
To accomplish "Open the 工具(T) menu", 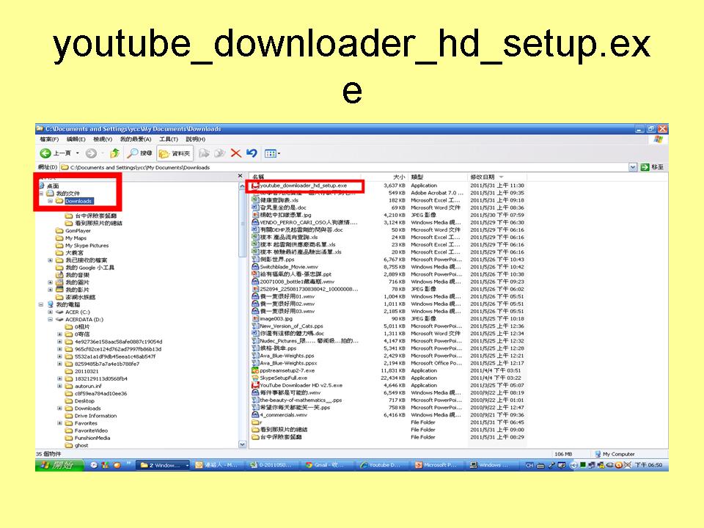I will (169, 139).
